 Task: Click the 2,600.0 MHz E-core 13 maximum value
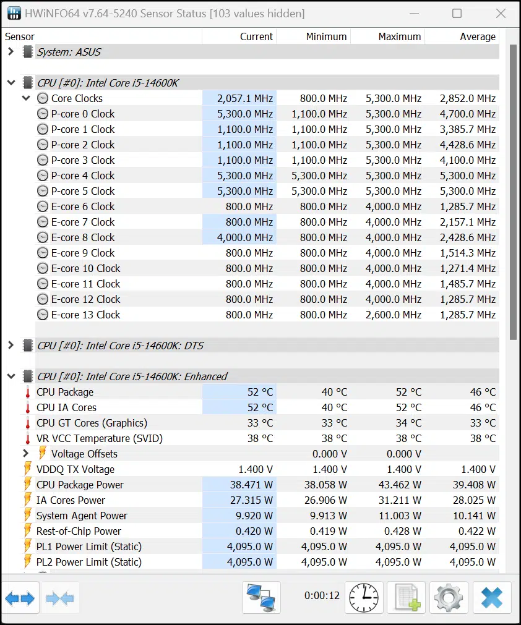click(x=394, y=315)
